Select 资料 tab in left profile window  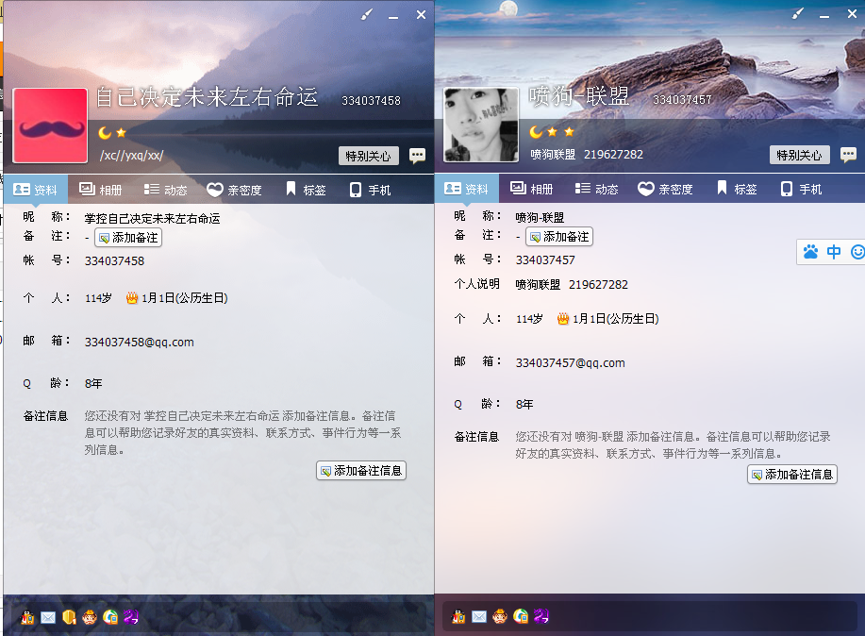point(35,190)
